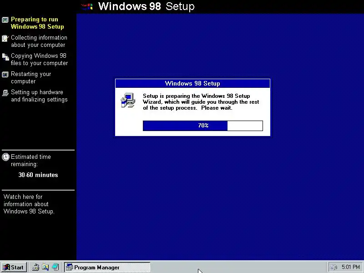Click the 'Copying Windows 98 files' step text

(39, 60)
